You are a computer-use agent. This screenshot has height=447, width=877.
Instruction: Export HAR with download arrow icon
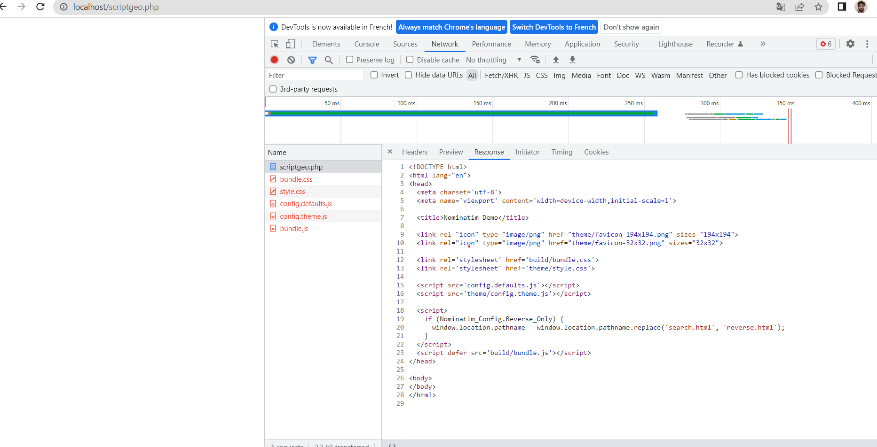point(572,60)
